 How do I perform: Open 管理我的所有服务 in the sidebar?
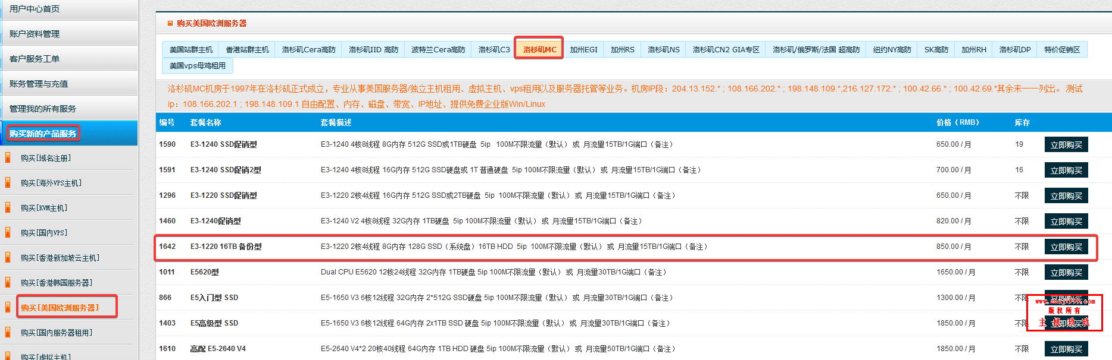(68, 109)
